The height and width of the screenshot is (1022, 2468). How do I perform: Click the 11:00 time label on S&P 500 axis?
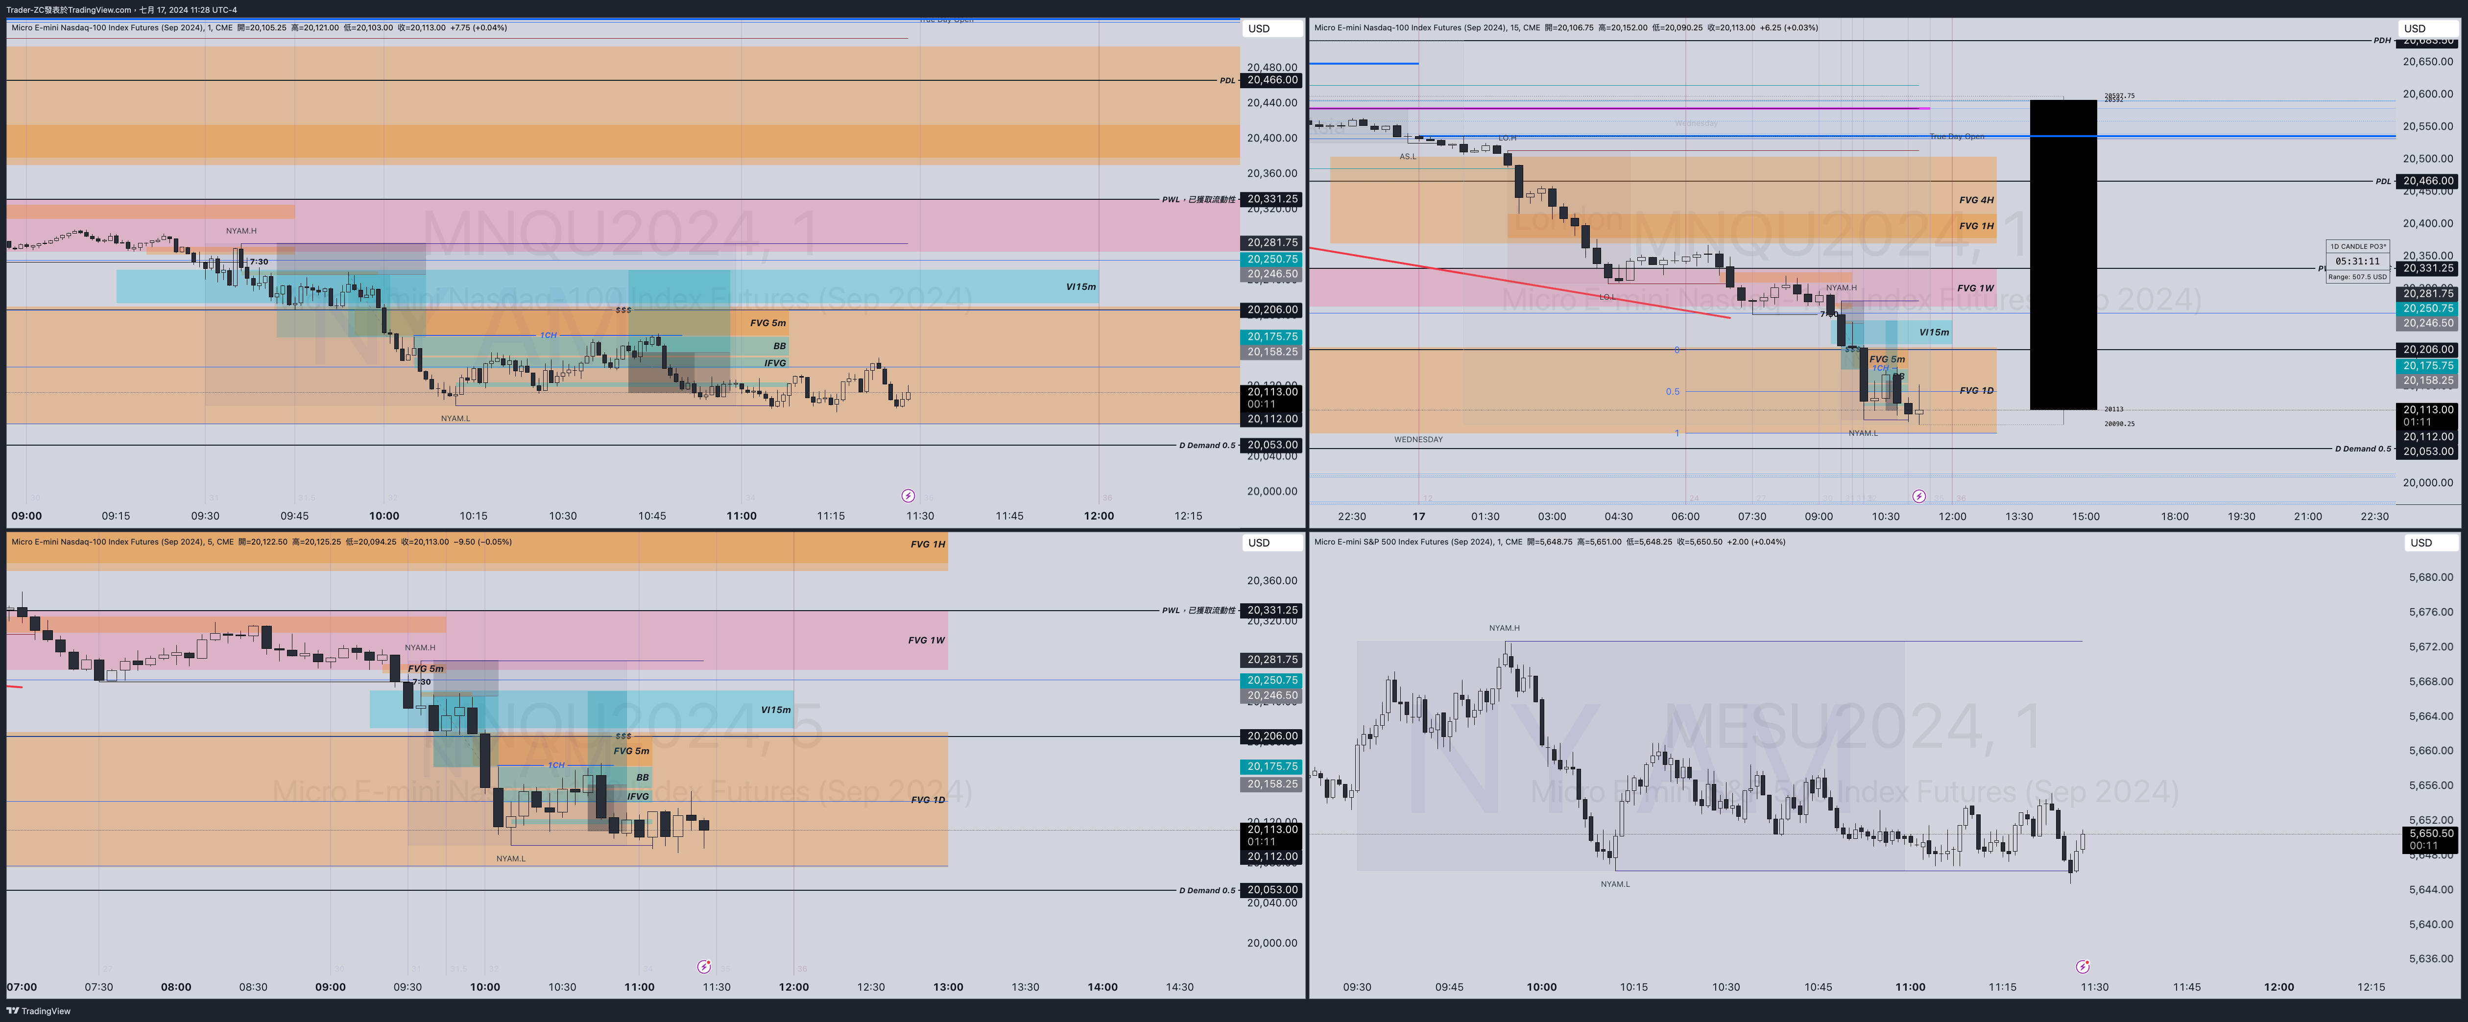1911,988
